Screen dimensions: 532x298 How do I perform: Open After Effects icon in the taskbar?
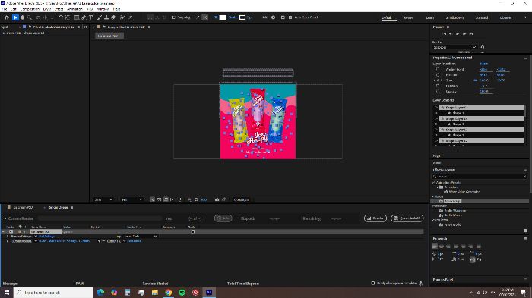click(209, 292)
